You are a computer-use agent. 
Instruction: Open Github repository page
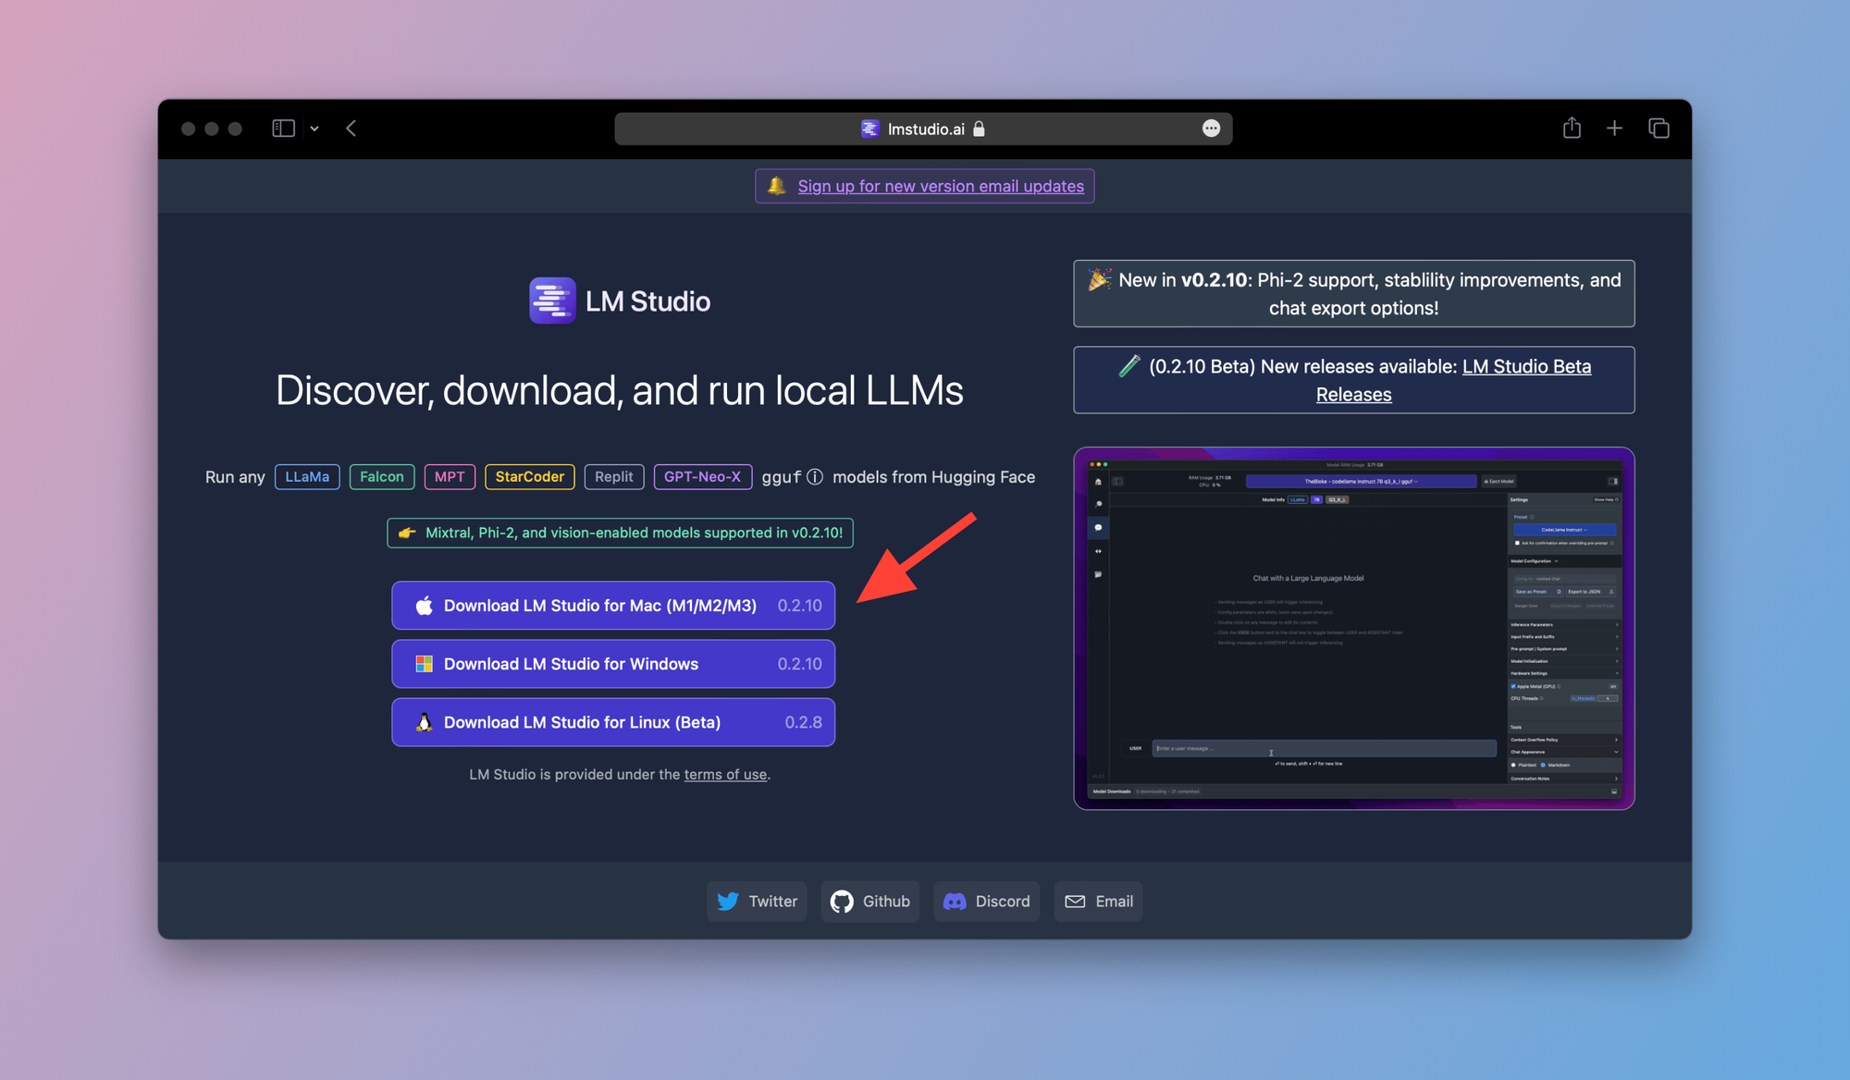[869, 900]
